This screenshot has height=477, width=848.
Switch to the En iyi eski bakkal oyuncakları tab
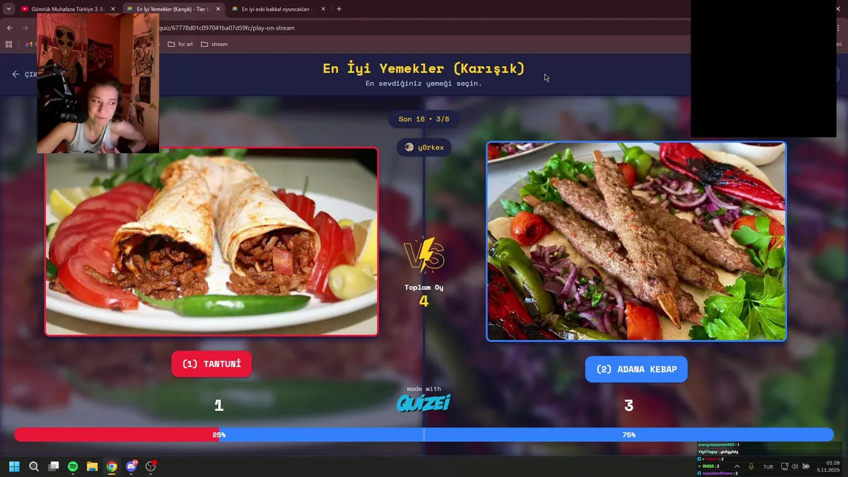(278, 9)
